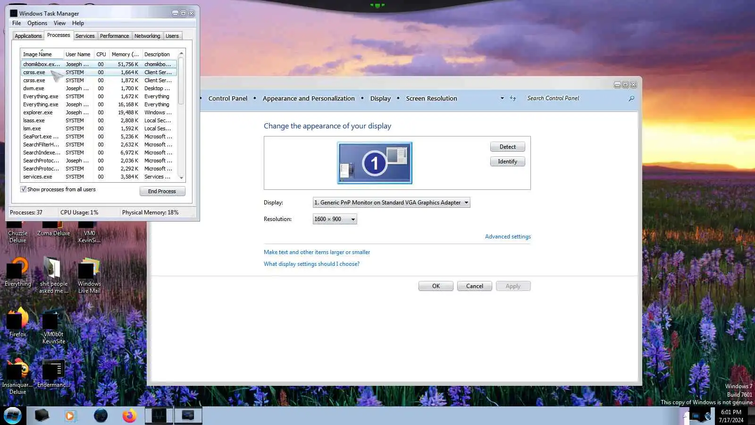Viewport: 755px width, 425px height.
Task: Switch to Task Manager taskbar button
Action: [x=159, y=416]
